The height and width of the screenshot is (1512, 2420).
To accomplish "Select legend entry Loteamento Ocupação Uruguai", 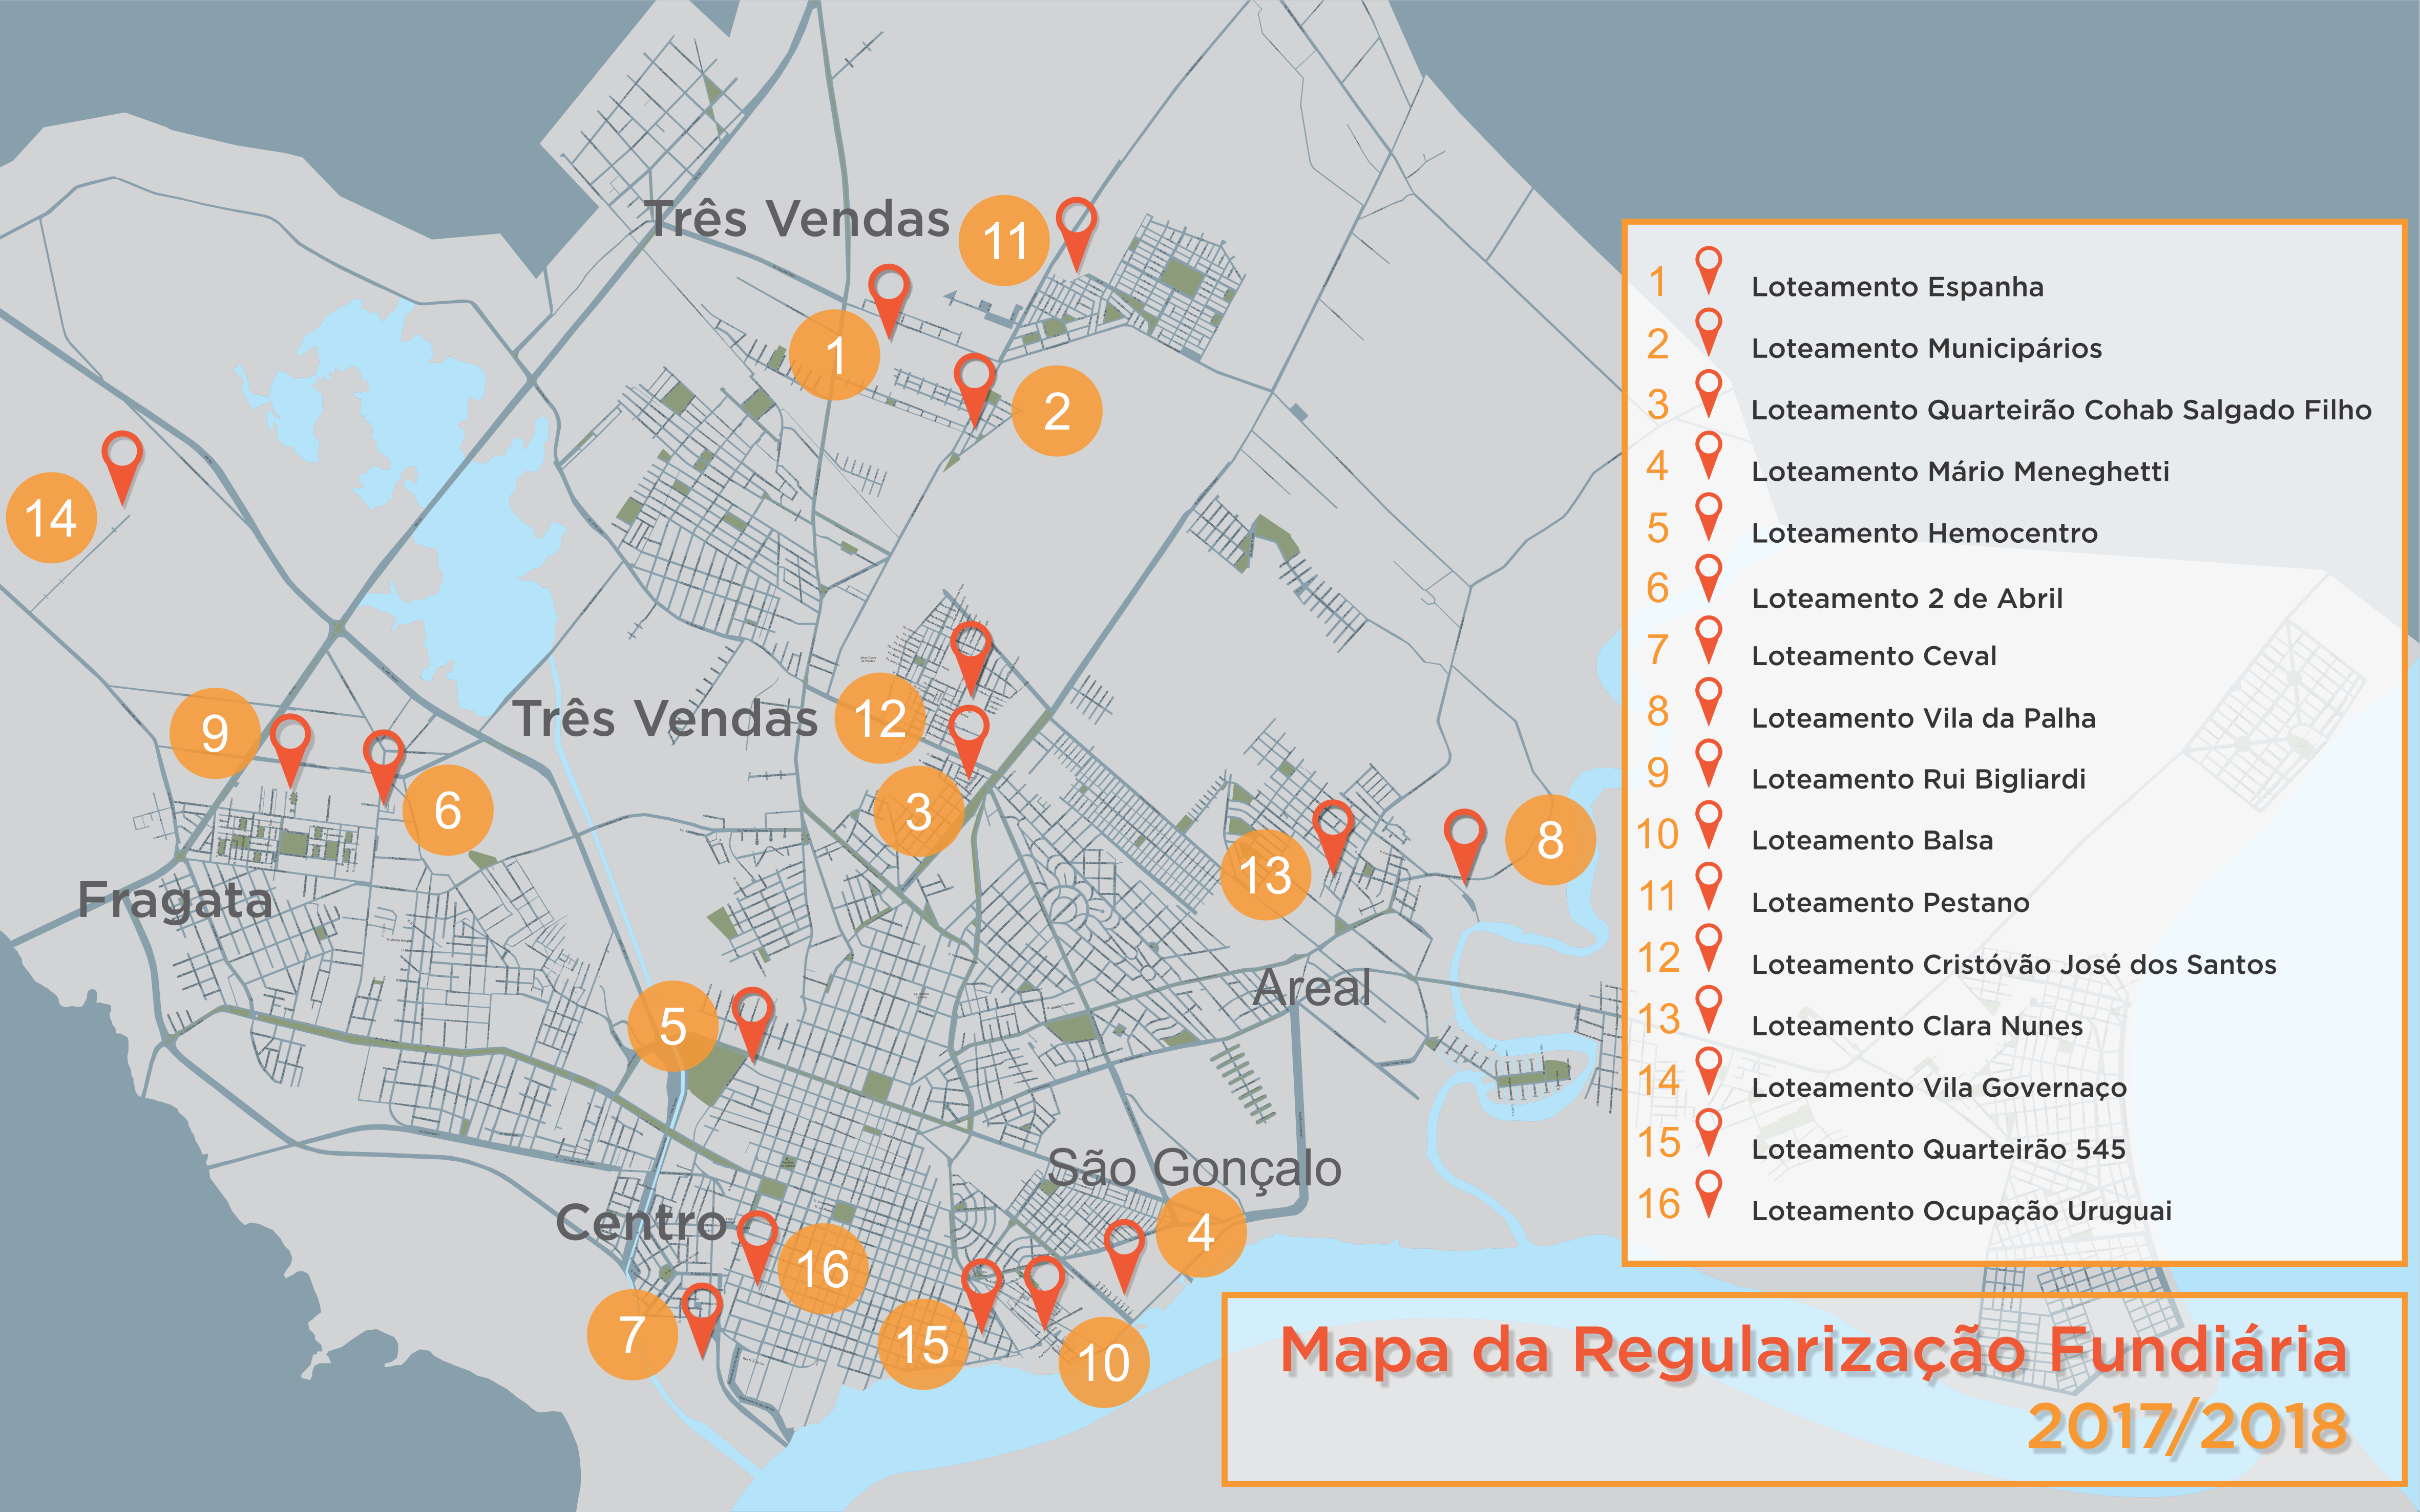I will point(1961,1211).
